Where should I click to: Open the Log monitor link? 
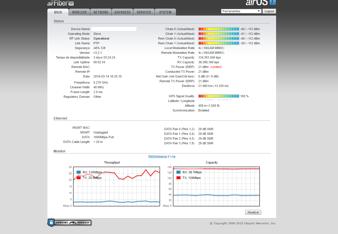pyautogui.click(x=172, y=156)
